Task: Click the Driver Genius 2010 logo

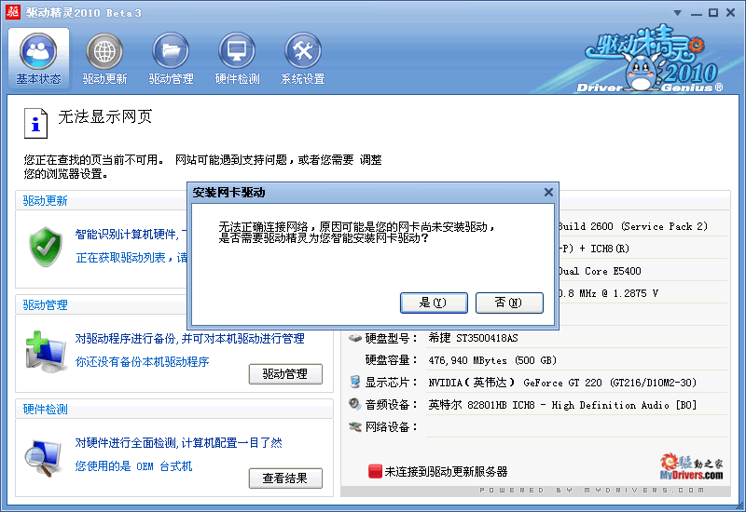Action: coord(651,59)
